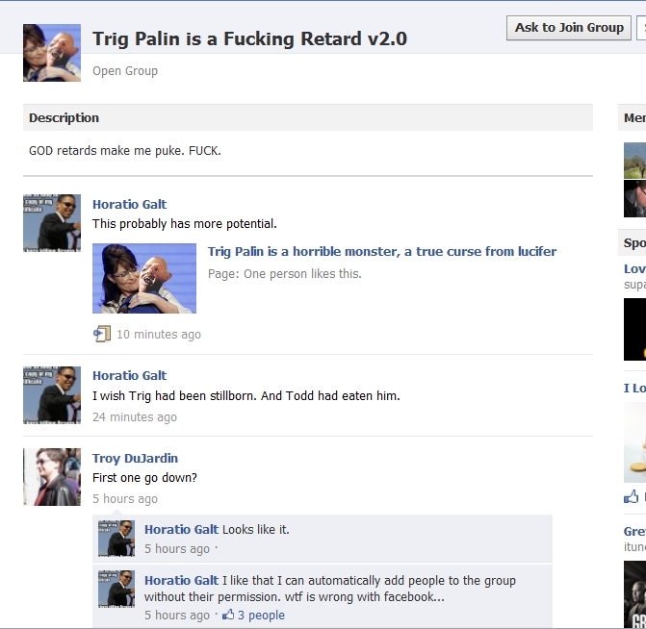Click 5 hours ago under Troy DuJardin's post

tap(125, 499)
